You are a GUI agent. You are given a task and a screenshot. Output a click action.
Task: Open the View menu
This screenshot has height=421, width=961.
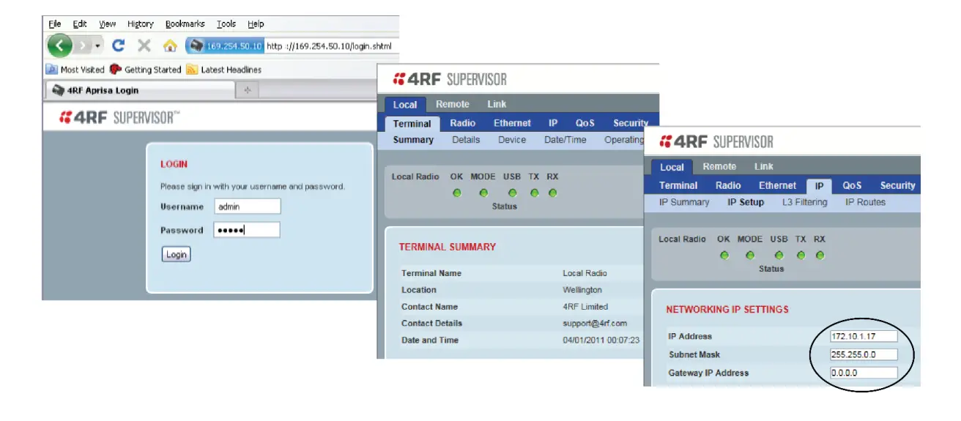[107, 24]
